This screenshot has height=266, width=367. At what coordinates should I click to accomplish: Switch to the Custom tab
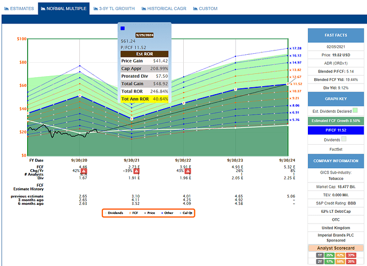(x=205, y=9)
